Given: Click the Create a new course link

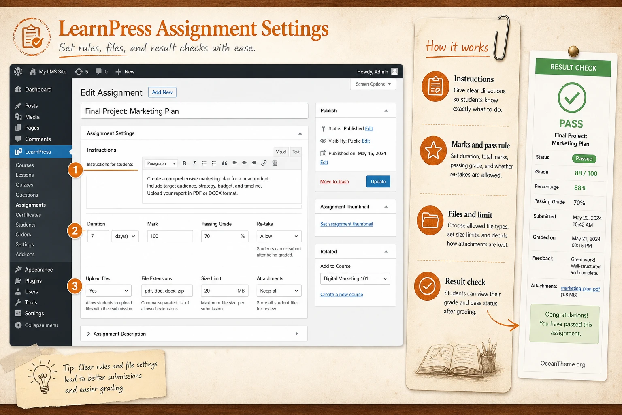Looking at the screenshot, I should tap(342, 295).
